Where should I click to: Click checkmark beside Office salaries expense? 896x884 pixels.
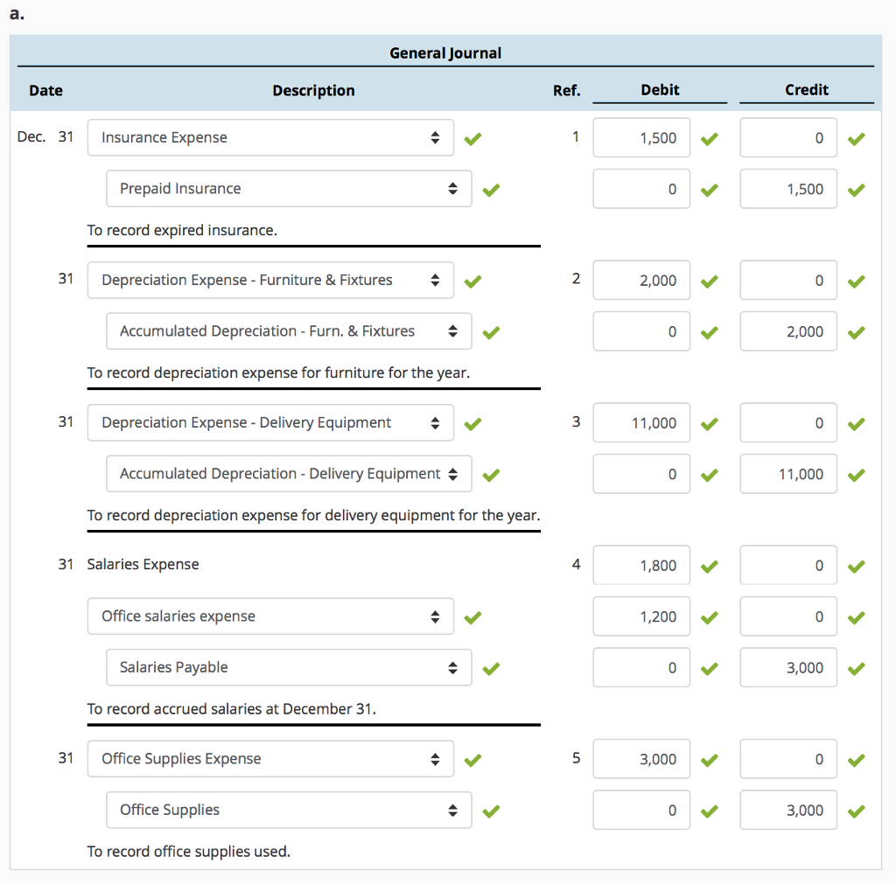point(472,616)
